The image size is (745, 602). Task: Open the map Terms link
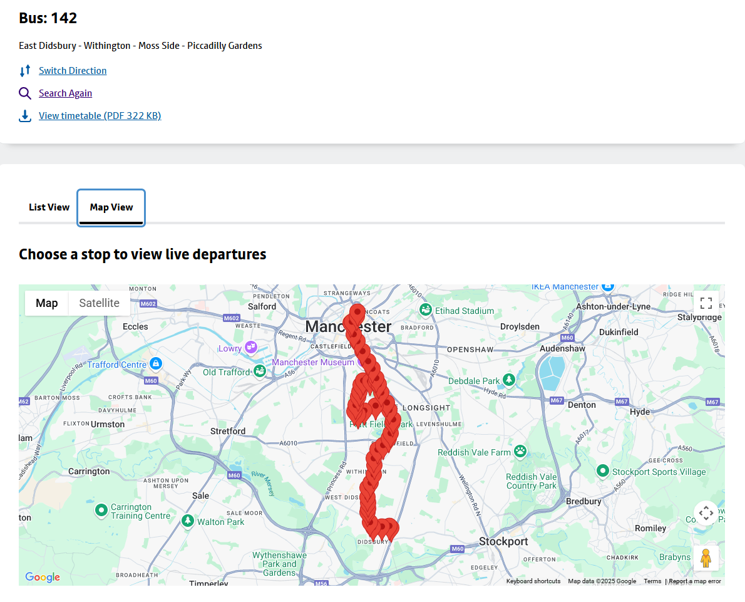coord(652,581)
